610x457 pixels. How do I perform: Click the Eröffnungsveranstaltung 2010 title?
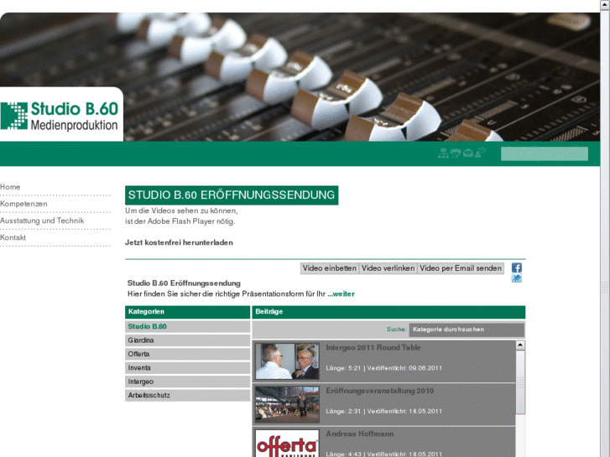tap(380, 391)
